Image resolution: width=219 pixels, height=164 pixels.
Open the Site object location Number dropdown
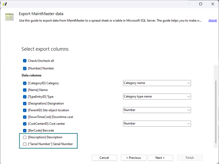(157, 110)
